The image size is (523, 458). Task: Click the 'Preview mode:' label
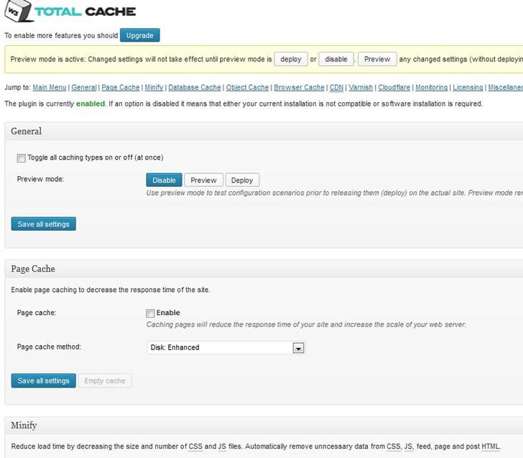point(40,179)
